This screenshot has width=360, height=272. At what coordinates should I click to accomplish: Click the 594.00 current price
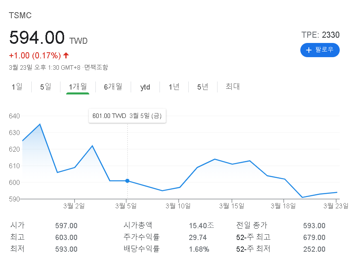(x=37, y=37)
